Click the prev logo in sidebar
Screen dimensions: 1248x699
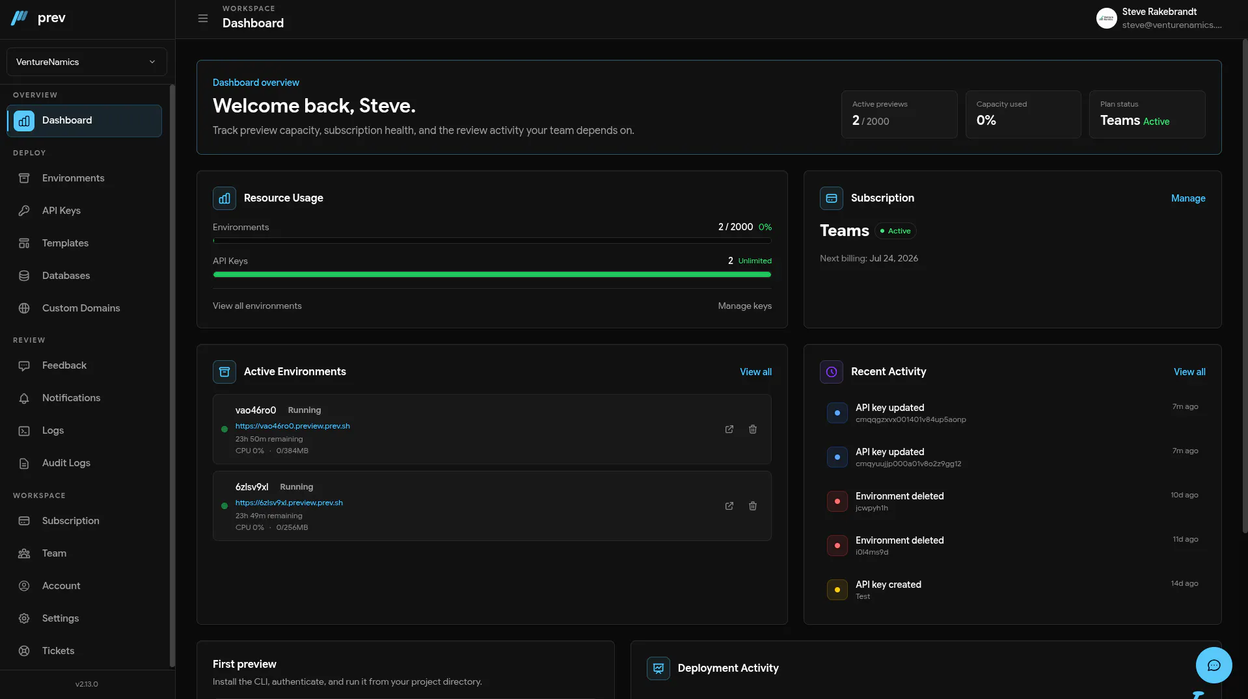(38, 18)
